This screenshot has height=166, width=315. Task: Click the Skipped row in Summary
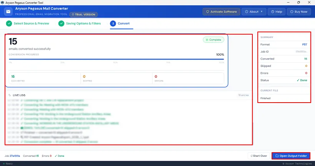pos(284,66)
